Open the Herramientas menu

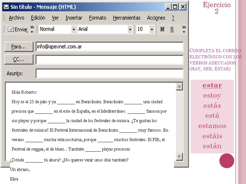(127, 18)
